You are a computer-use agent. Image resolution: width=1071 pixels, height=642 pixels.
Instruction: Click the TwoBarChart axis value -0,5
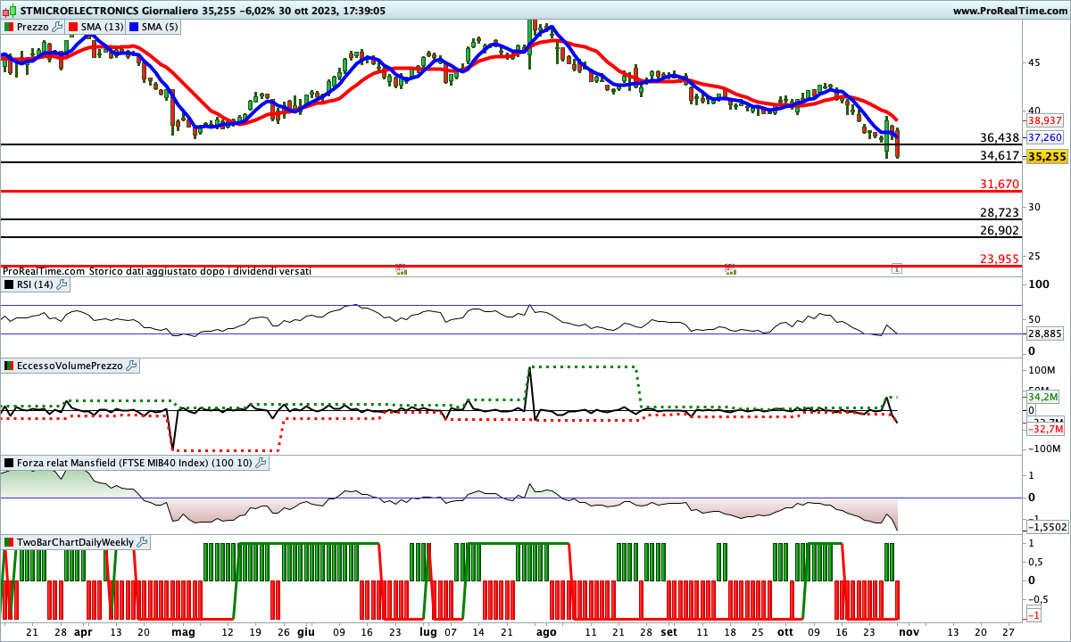pyautogui.click(x=1038, y=597)
